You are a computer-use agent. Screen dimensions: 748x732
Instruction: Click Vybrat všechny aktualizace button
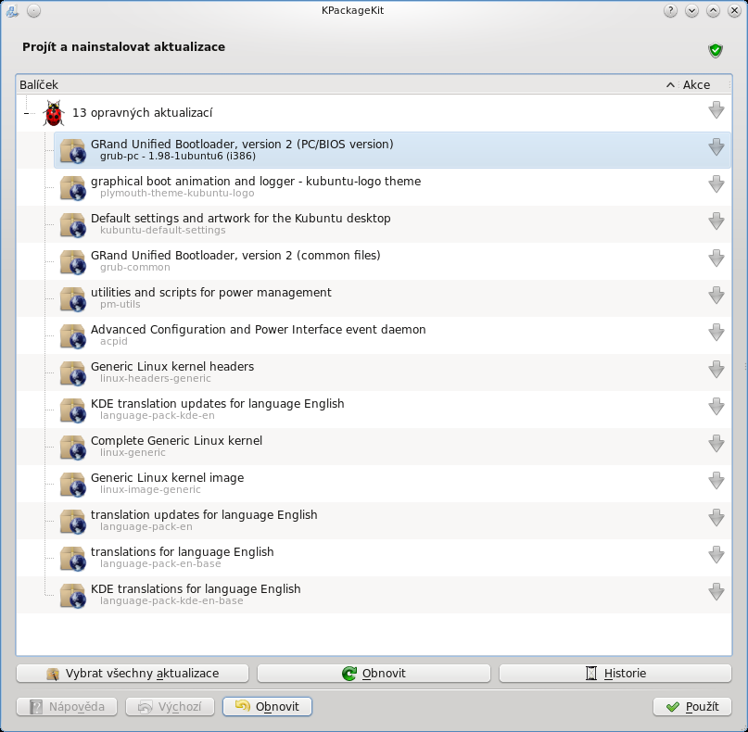pos(133,674)
